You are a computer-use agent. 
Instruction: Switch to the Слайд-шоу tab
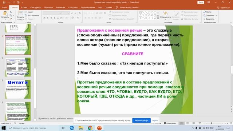(73, 7)
